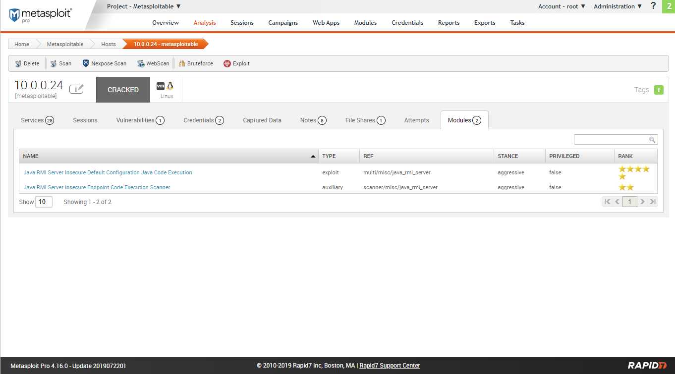The image size is (675, 374).
Task: Go to the previous page of results
Action: (x=618, y=202)
